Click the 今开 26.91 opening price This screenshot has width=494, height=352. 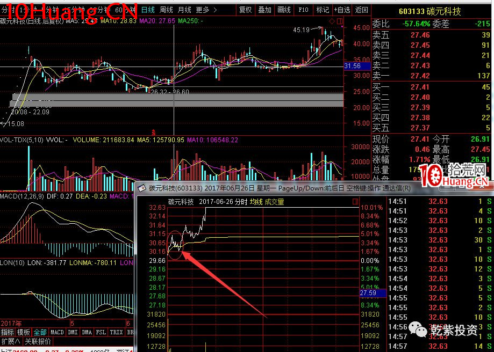480,139
